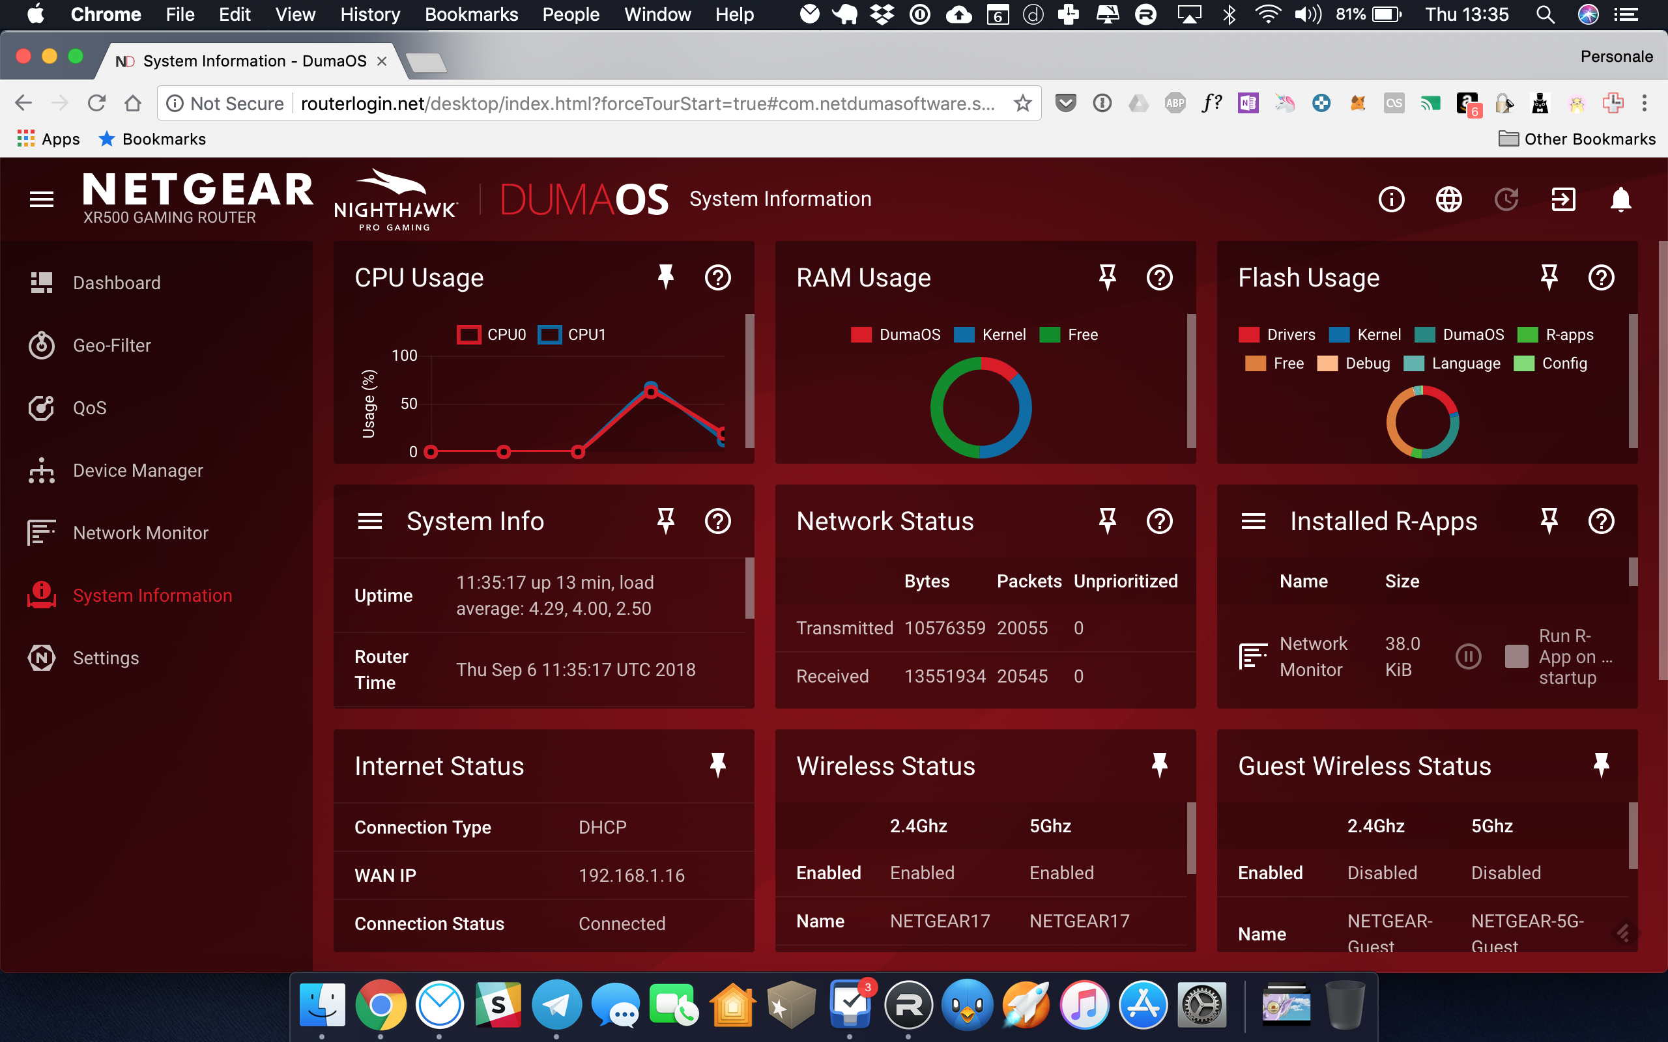1668x1042 pixels.
Task: Open the language globe icon
Action: 1448,200
